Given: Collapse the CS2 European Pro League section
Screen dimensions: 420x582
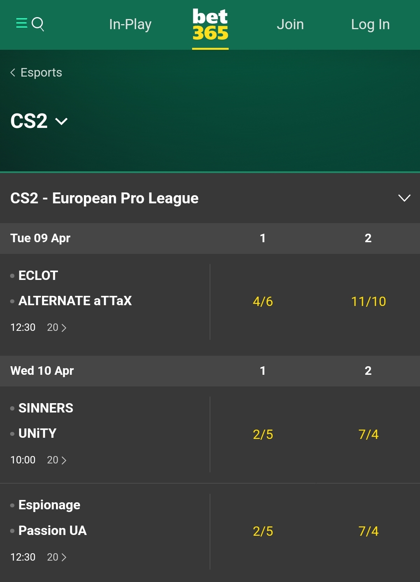Looking at the screenshot, I should pos(404,198).
